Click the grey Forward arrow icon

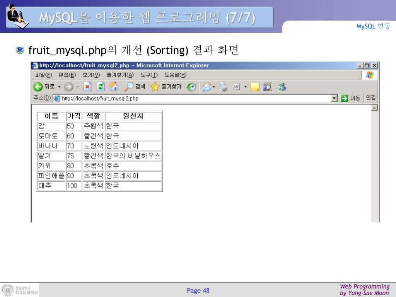pyautogui.click(x=68, y=87)
